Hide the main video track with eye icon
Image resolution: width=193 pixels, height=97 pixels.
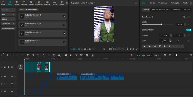pos(8,67)
